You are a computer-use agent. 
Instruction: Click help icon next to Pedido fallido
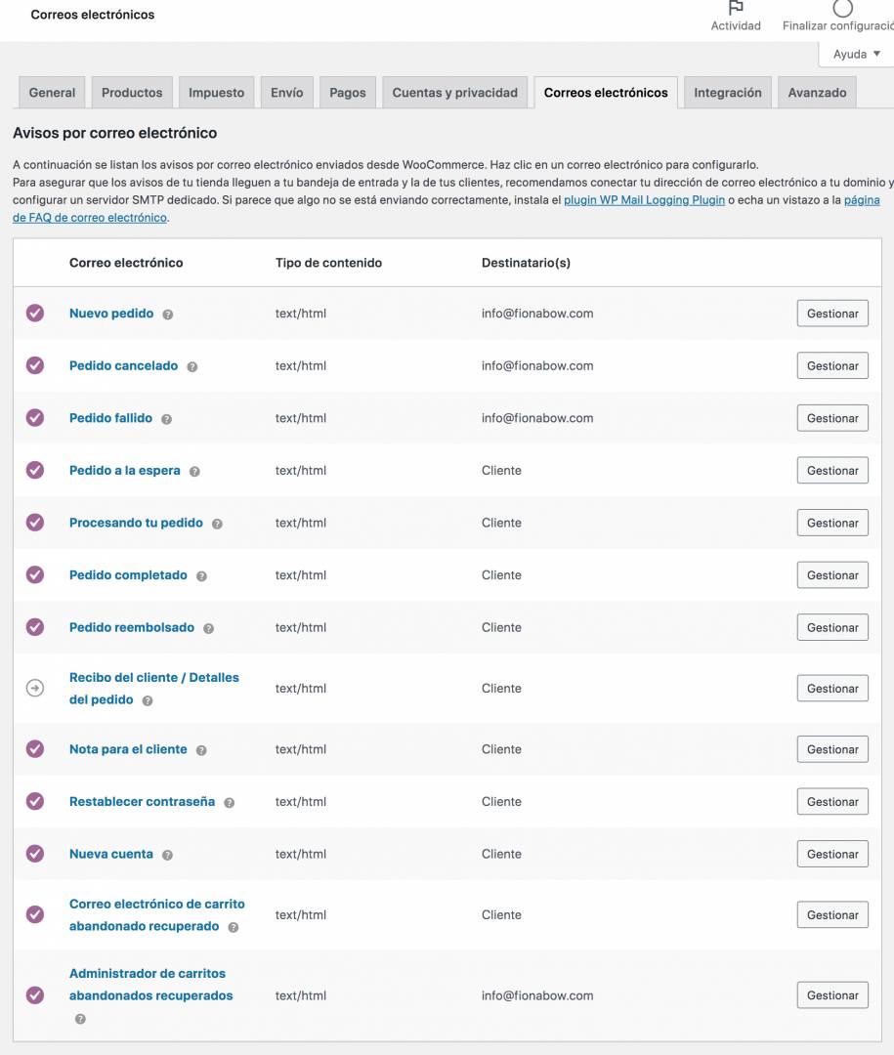[x=166, y=419]
